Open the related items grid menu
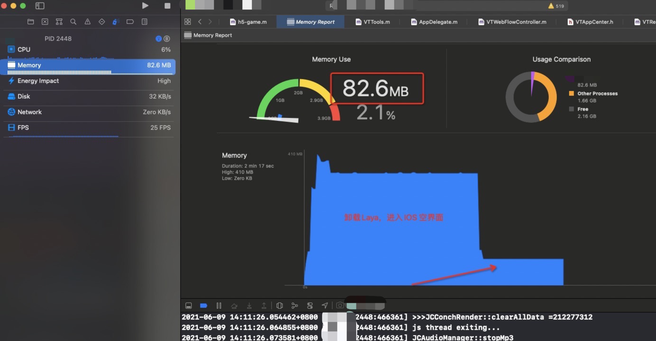656x341 pixels. [188, 22]
